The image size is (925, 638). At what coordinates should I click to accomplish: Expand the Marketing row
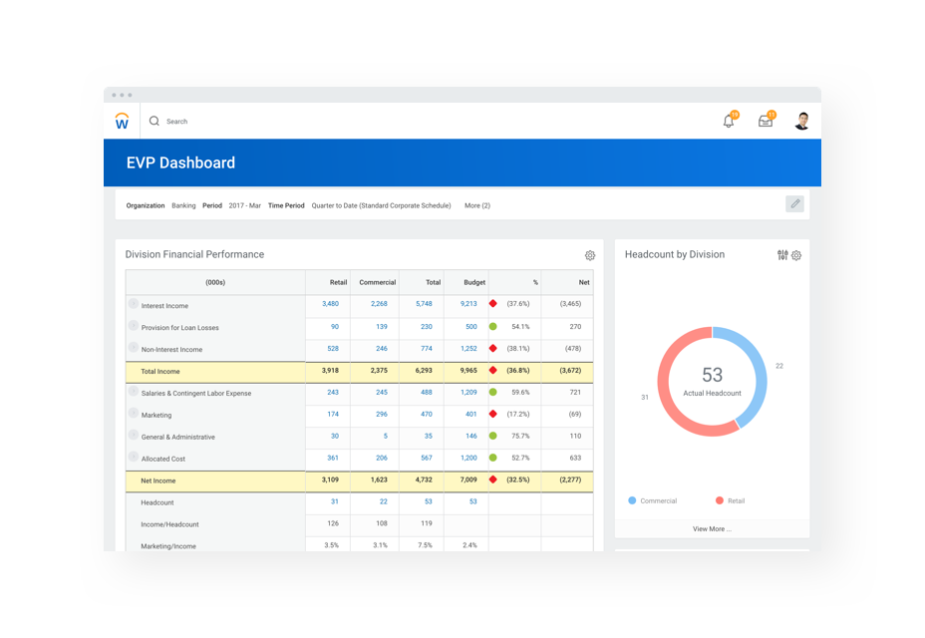tap(134, 414)
